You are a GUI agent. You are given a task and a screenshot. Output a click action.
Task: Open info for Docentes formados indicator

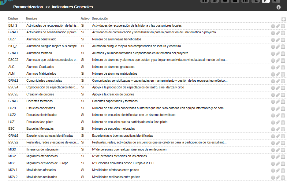[x=273, y=102]
